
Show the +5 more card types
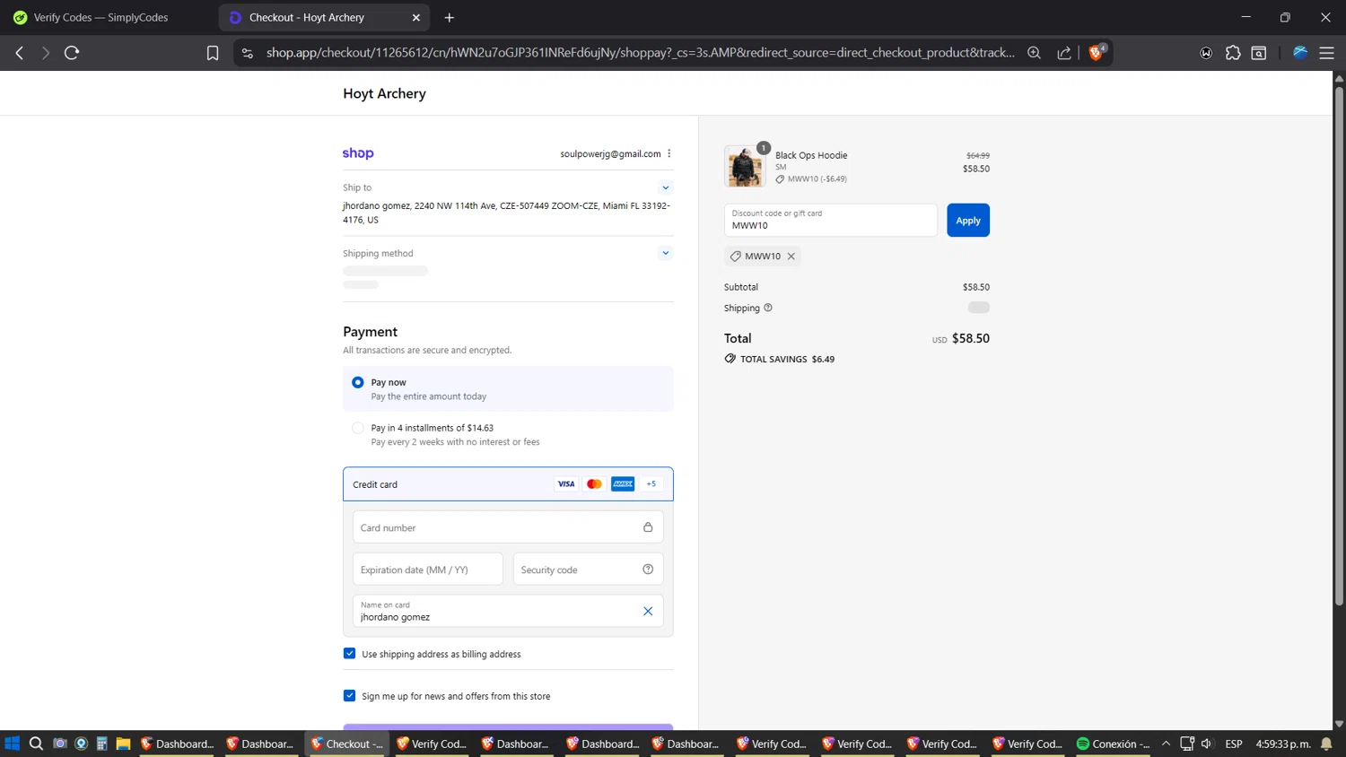(x=651, y=484)
